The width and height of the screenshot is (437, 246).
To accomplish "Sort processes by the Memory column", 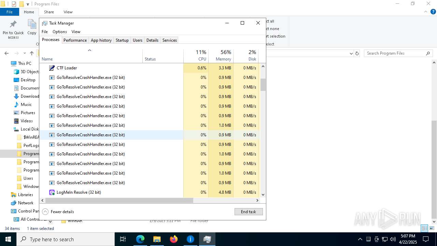I will (x=221, y=56).
